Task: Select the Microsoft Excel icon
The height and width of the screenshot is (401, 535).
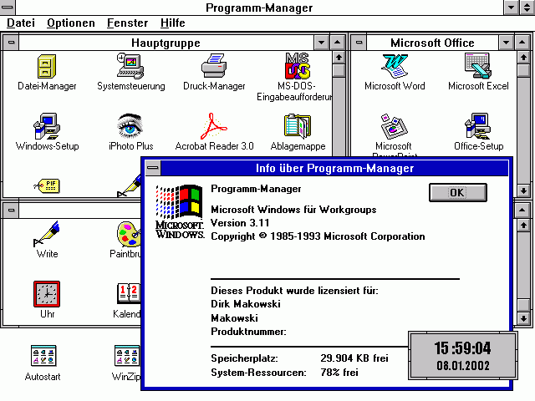Action: coord(477,67)
